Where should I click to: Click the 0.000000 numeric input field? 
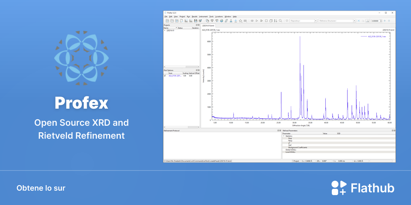point(376,21)
